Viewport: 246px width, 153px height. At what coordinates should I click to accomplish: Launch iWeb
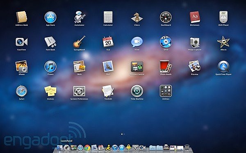(80, 67)
